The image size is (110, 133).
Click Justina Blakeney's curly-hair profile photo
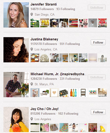16,50
